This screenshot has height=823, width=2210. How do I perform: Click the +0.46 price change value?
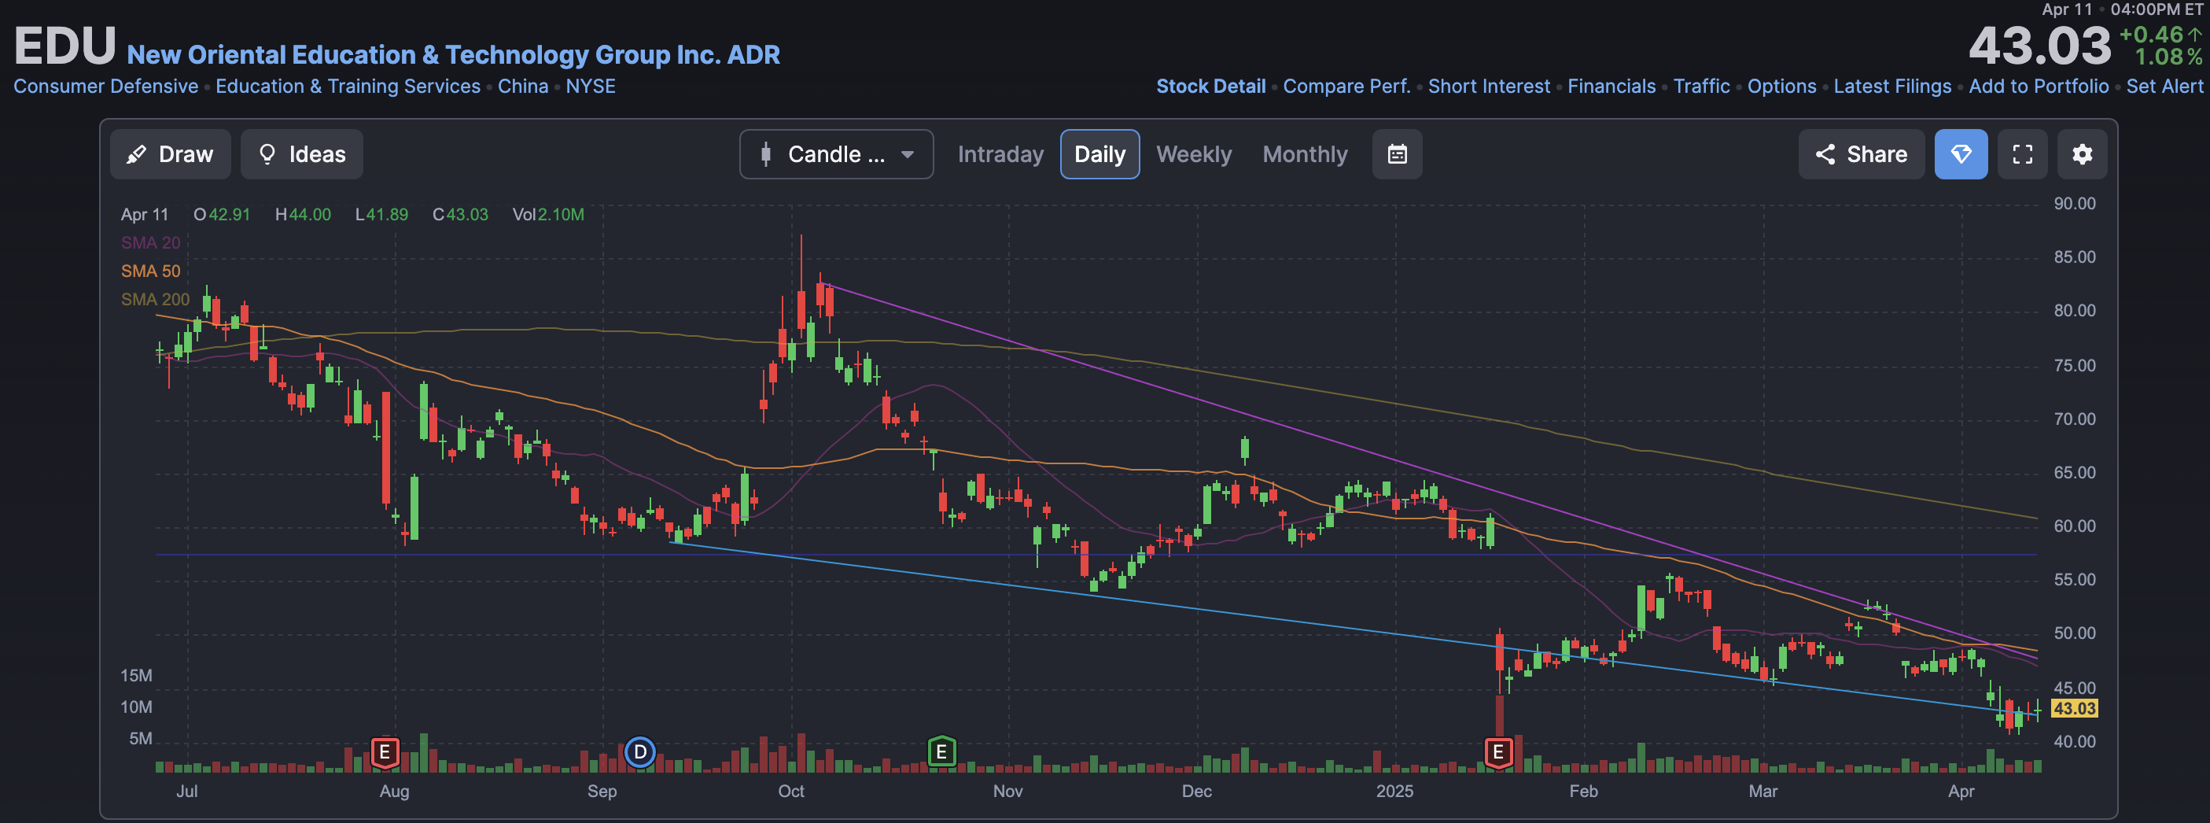click(2151, 35)
